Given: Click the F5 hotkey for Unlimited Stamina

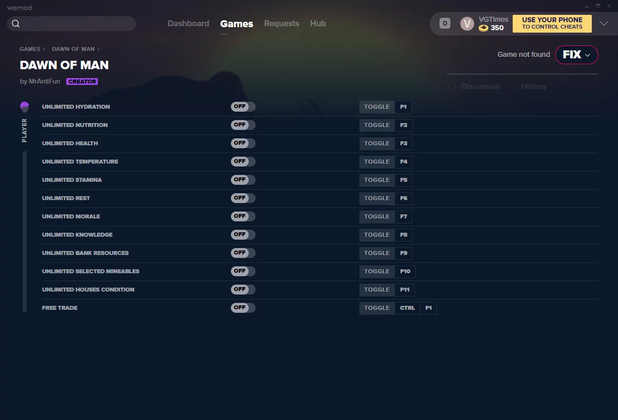Looking at the screenshot, I should click(404, 180).
